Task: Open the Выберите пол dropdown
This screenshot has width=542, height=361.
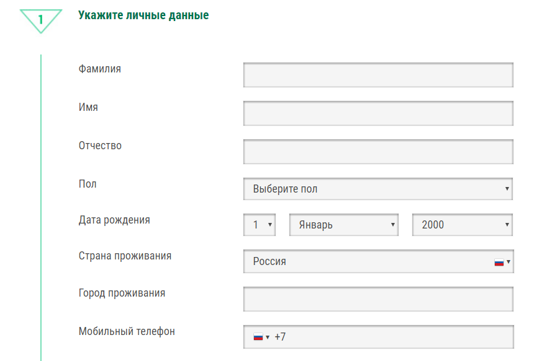Action: tap(378, 189)
